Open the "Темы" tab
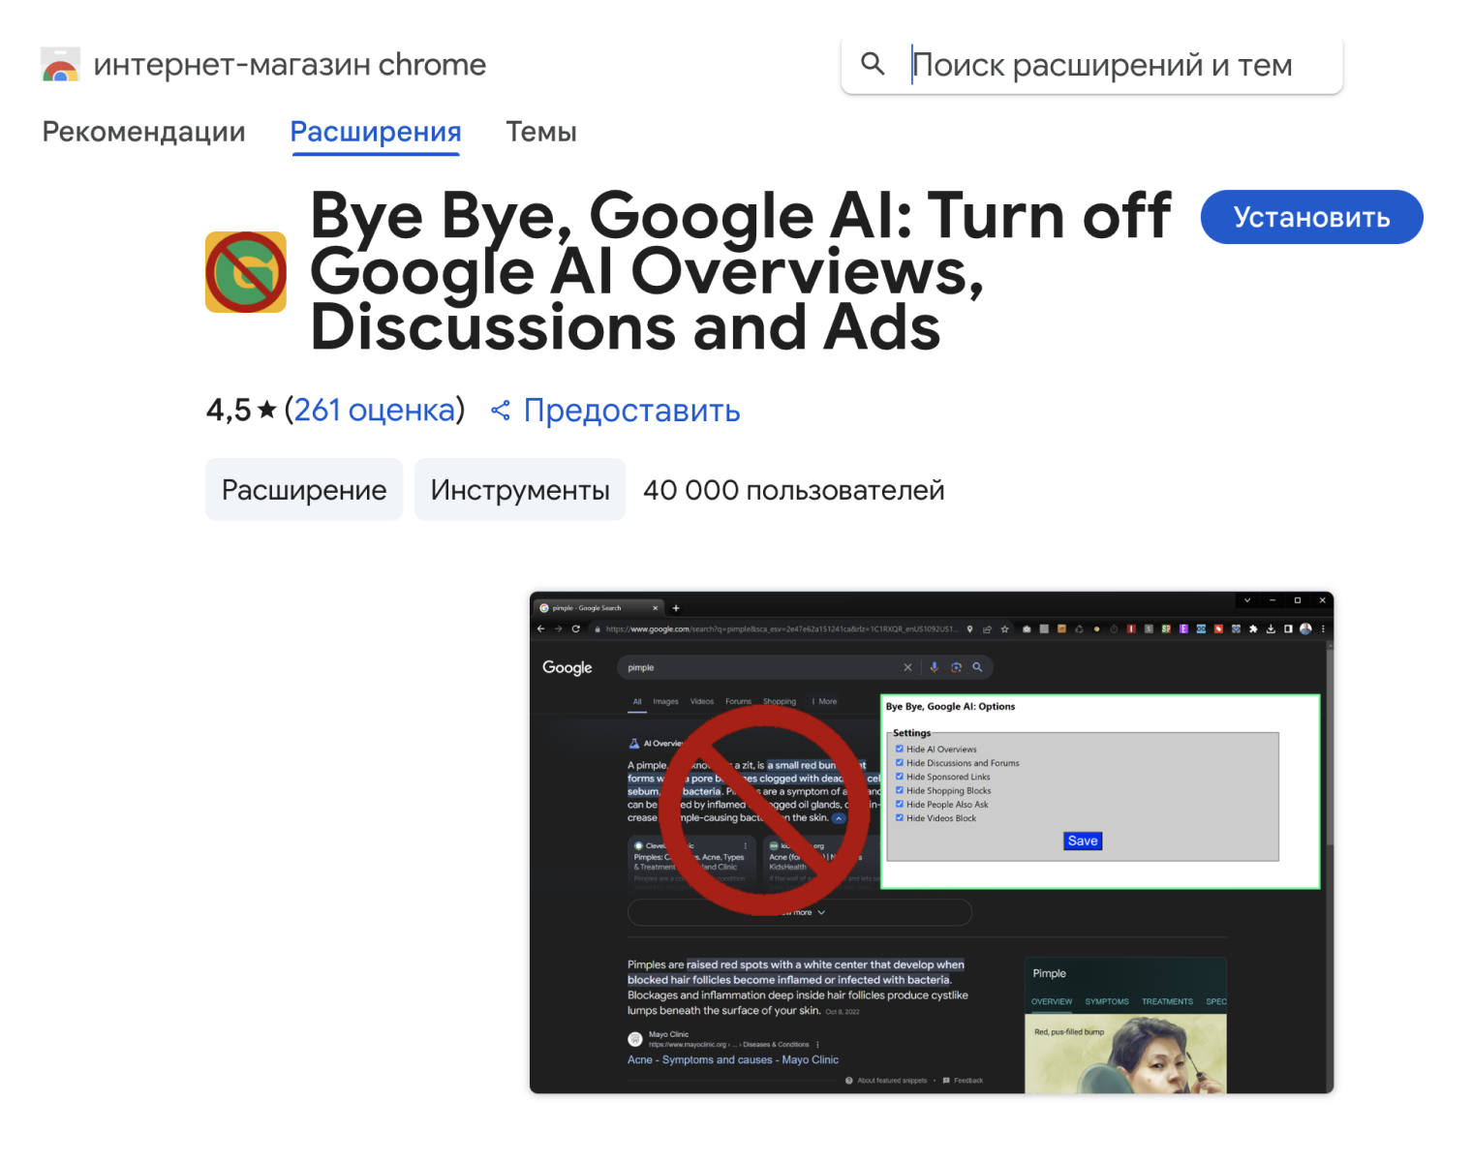1472x1163 pixels. point(541,132)
